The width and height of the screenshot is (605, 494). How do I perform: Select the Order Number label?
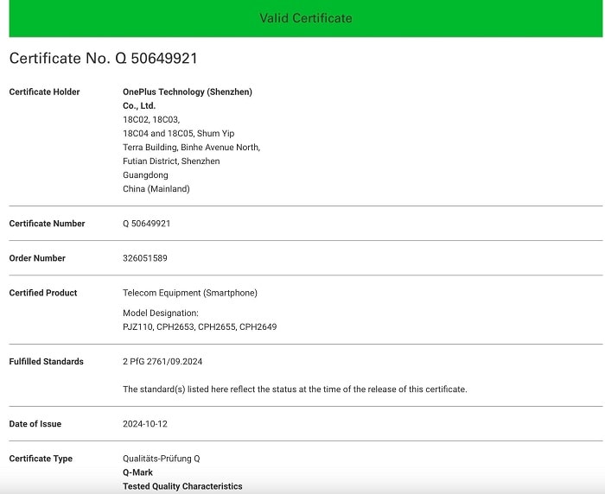[37, 258]
